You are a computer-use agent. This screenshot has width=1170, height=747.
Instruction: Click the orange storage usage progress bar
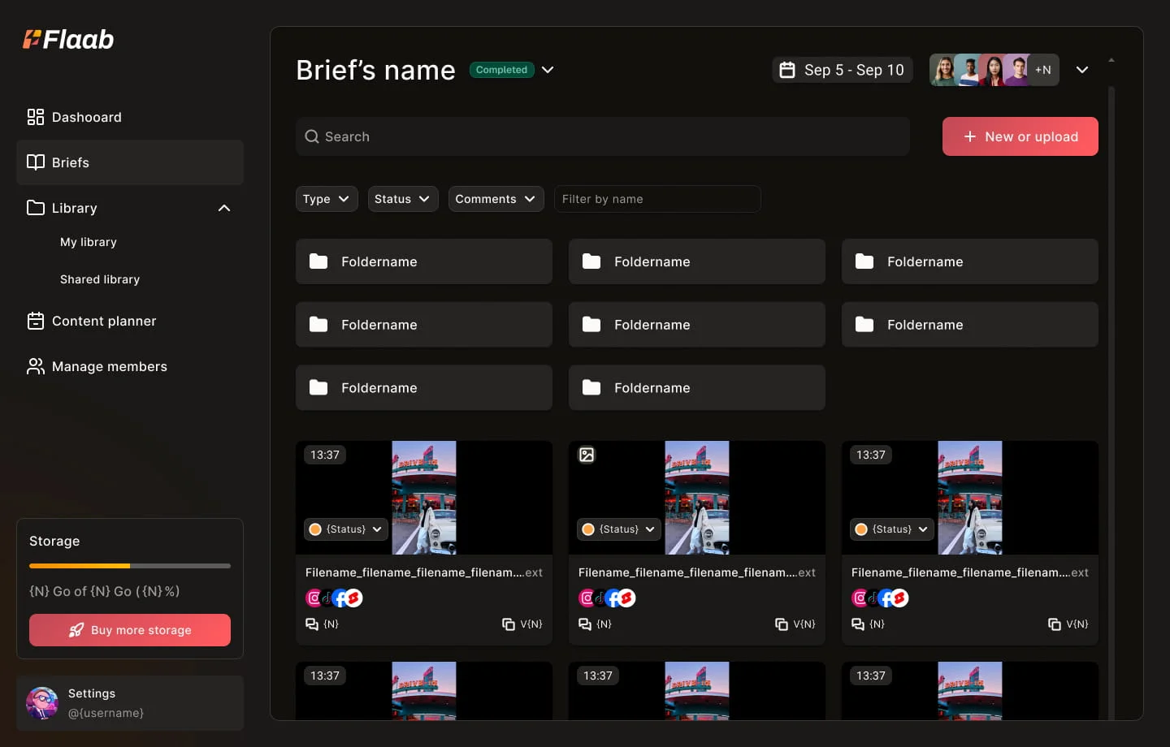point(79,566)
